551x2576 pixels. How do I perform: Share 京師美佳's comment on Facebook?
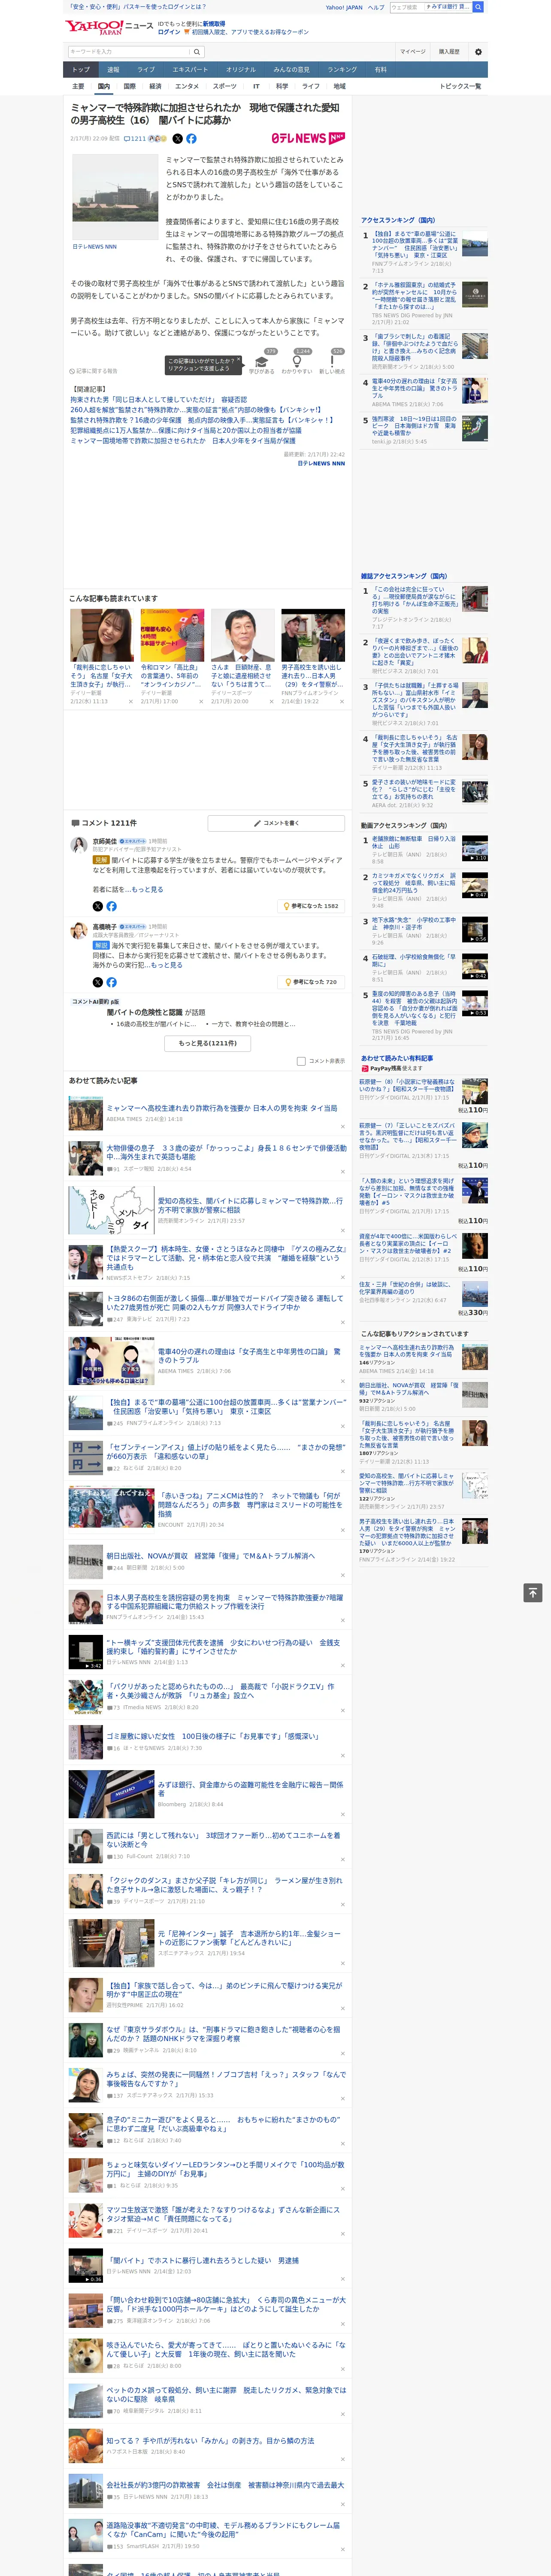[111, 906]
